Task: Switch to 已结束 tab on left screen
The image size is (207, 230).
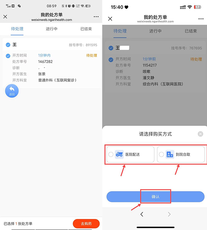Action: (86, 29)
